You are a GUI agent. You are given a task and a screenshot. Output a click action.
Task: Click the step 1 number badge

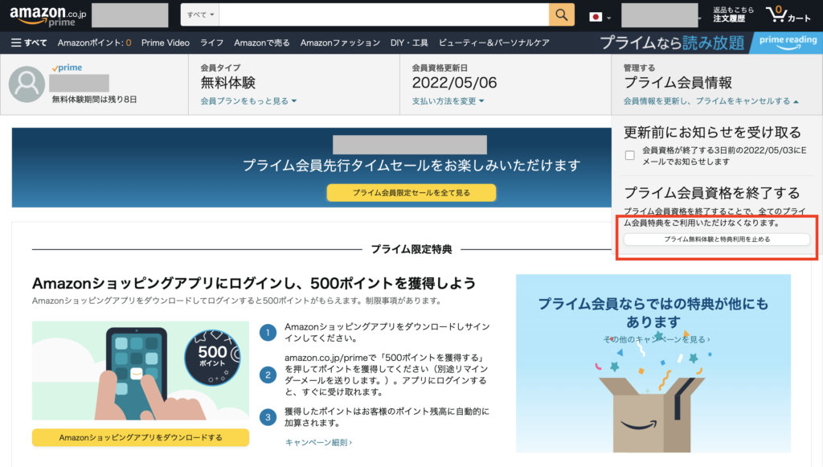tap(268, 332)
